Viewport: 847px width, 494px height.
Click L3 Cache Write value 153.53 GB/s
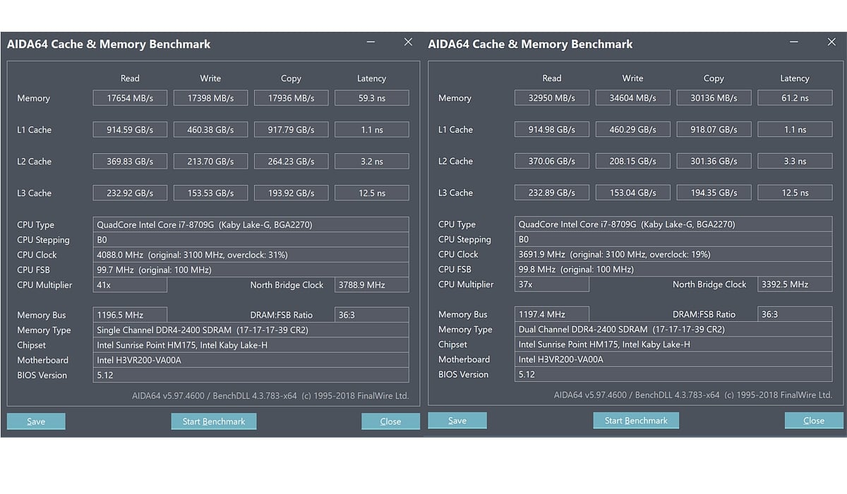point(210,193)
